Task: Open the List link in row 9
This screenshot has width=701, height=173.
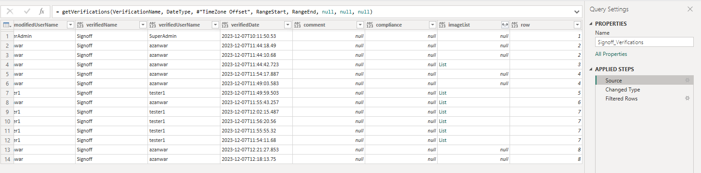Action: [x=443, y=112]
